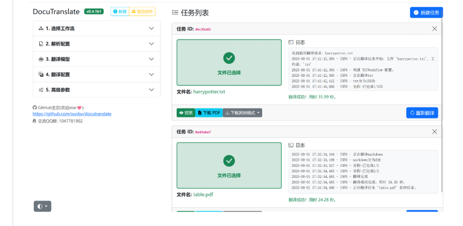Open the 4. 翻译配置 panel
463x226 pixels.
click(96, 74)
